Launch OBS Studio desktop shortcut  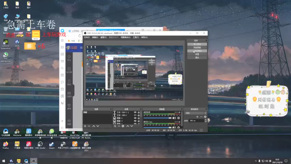(40, 145)
